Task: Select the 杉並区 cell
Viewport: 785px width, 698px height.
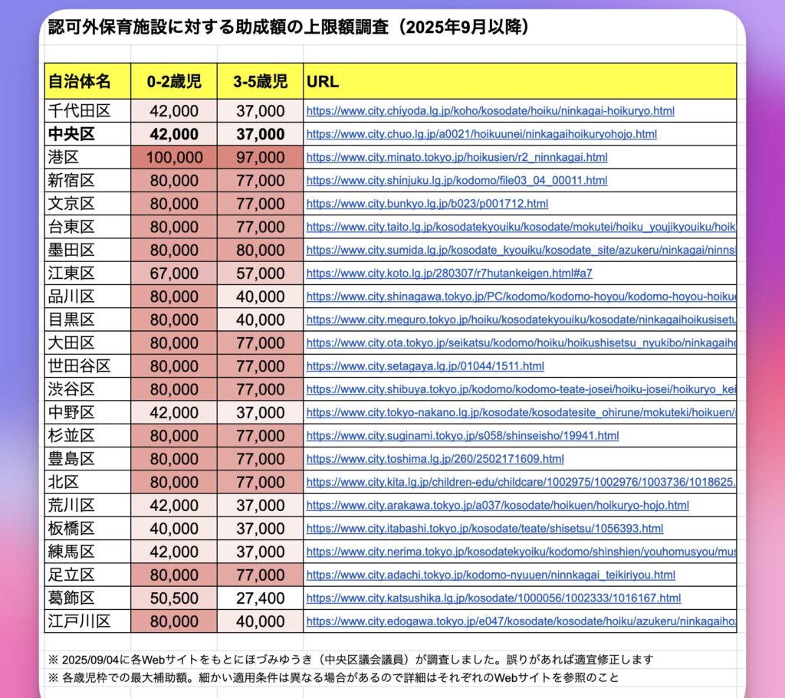Action: click(x=87, y=435)
